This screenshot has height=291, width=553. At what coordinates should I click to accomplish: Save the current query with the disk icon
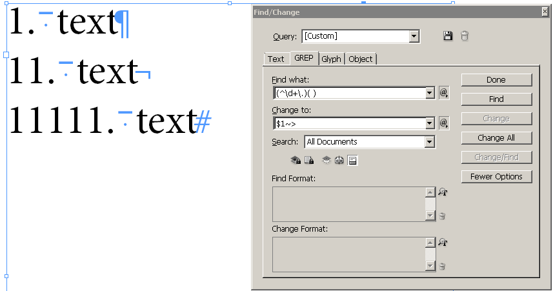[x=448, y=36]
